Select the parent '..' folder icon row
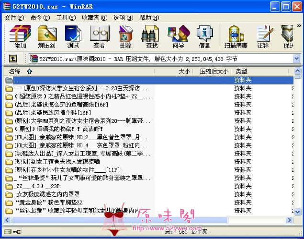 pyautogui.click(x=9, y=80)
